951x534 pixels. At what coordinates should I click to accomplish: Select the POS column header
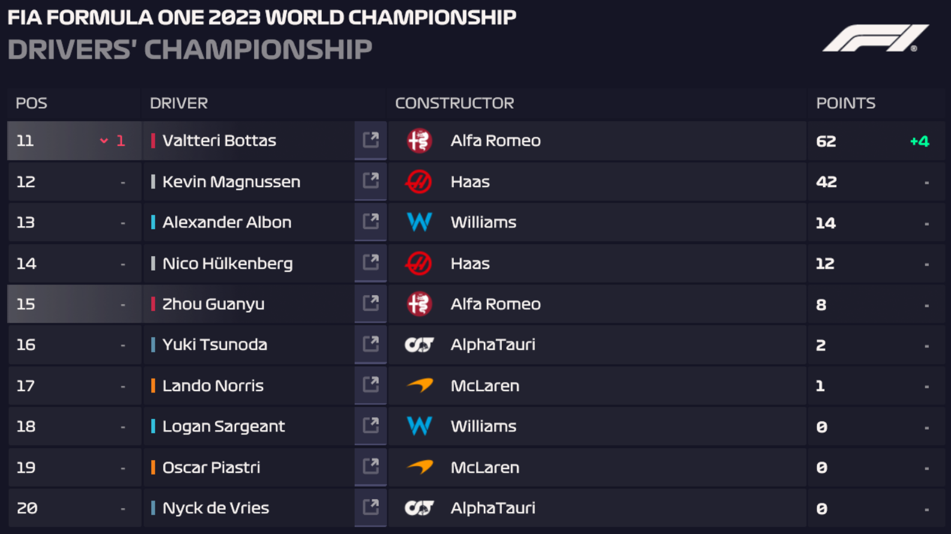tap(31, 103)
